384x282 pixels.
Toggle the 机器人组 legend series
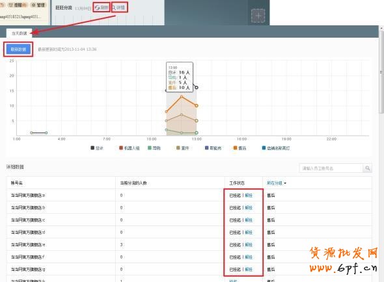[x=129, y=148]
